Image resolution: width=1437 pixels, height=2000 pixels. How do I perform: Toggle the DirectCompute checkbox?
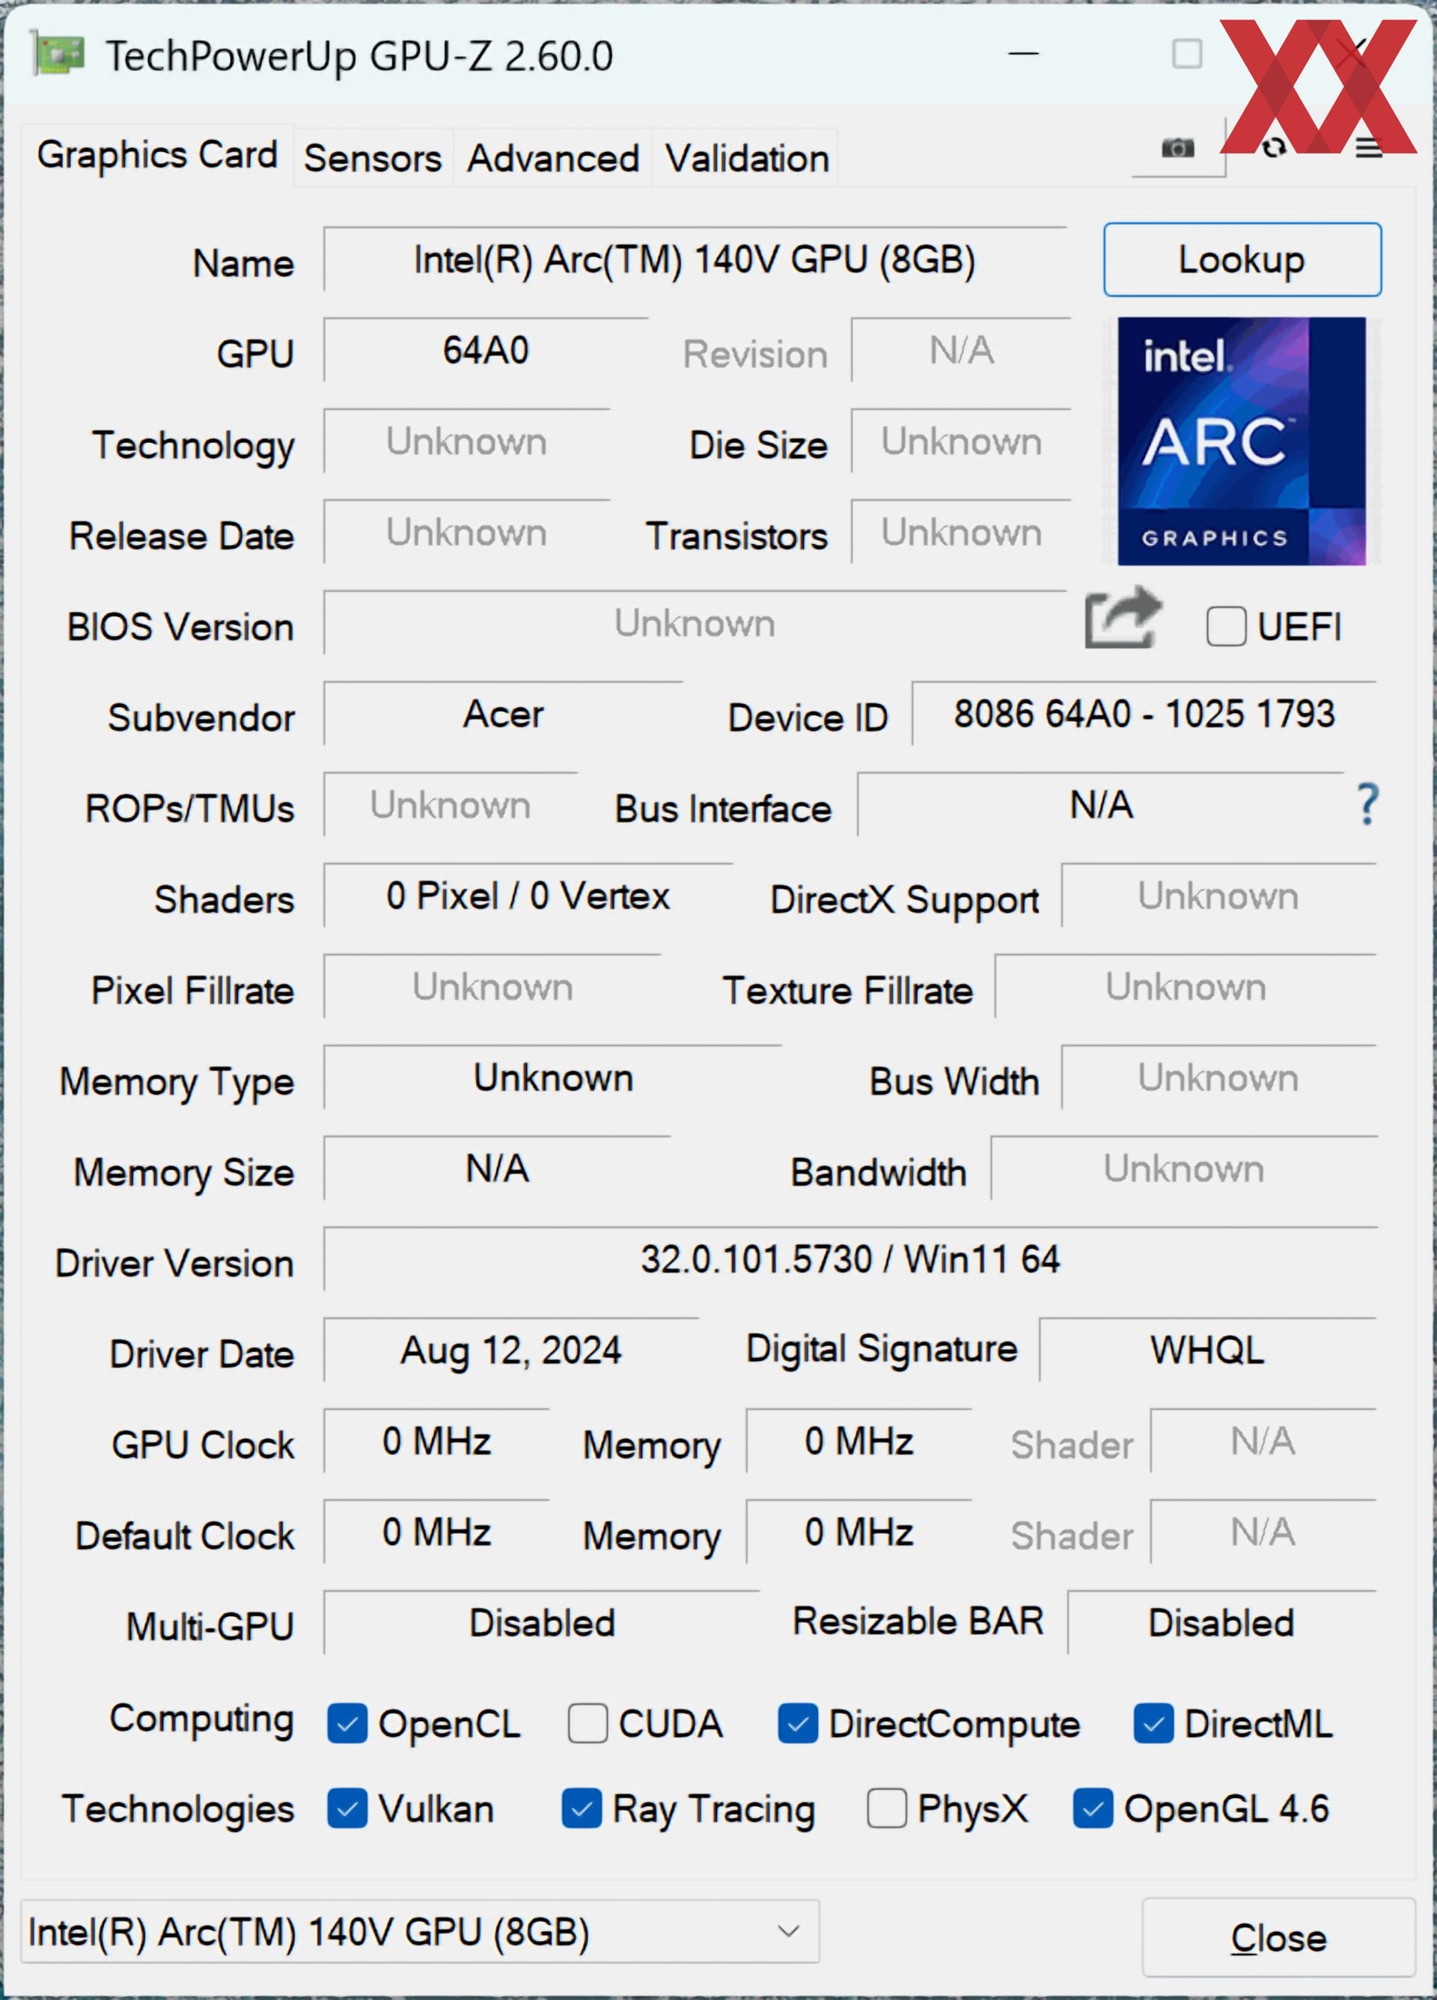(797, 1723)
